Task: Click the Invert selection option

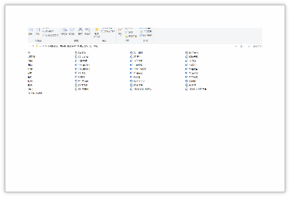Action: tap(145, 35)
